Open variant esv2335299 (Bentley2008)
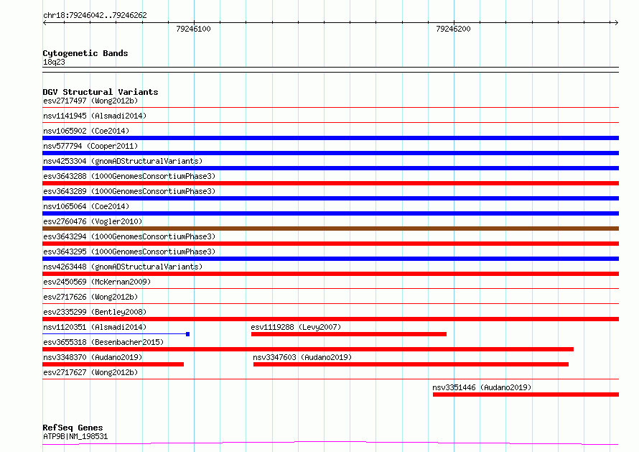 click(x=95, y=312)
